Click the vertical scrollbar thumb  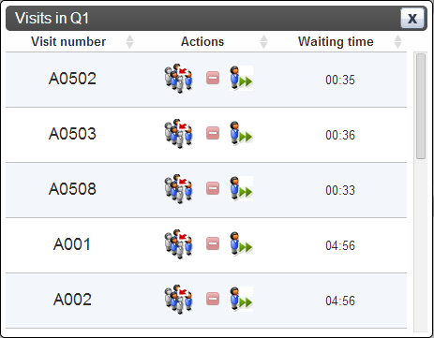[421, 106]
